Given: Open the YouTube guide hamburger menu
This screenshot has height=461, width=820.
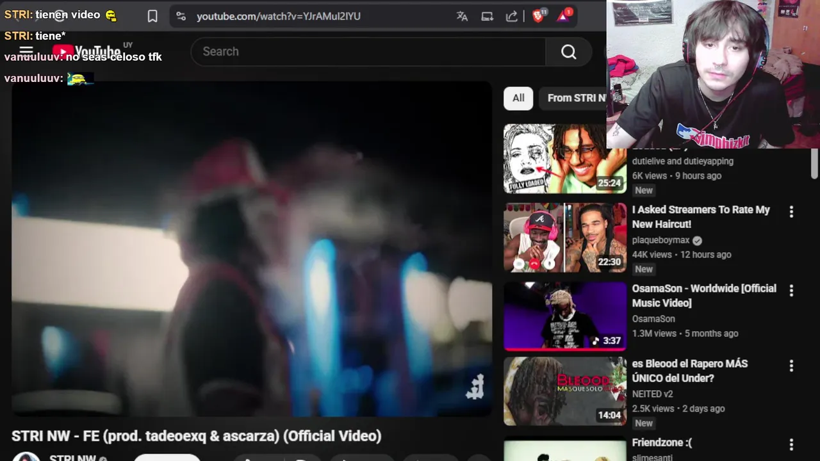Looking at the screenshot, I should coord(26,51).
